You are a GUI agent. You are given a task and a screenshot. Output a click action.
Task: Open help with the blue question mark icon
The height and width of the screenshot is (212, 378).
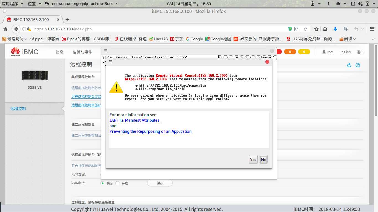(x=358, y=65)
